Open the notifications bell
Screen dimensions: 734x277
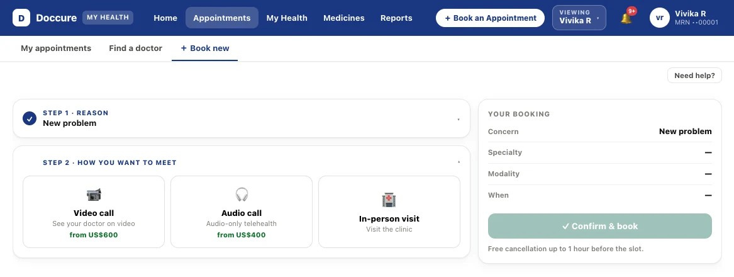pyautogui.click(x=626, y=18)
